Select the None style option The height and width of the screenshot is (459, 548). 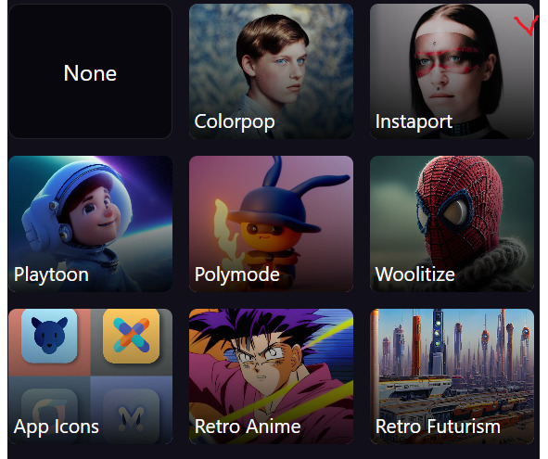90,71
